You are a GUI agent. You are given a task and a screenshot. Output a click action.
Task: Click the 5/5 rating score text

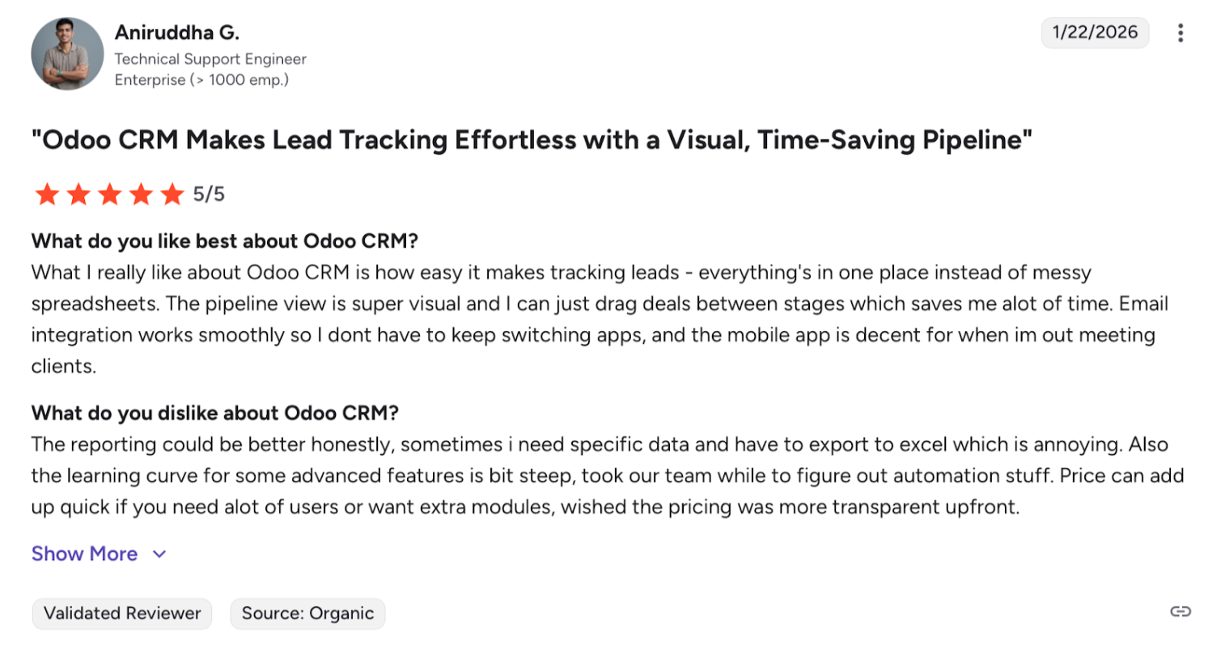click(209, 194)
